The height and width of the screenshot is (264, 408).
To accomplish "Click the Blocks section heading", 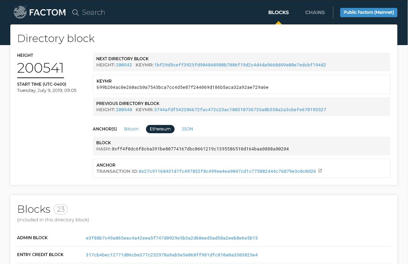I will pyautogui.click(x=34, y=209).
